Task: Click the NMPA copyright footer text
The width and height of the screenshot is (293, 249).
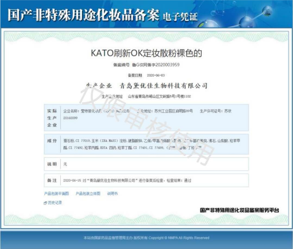Action: (146, 238)
